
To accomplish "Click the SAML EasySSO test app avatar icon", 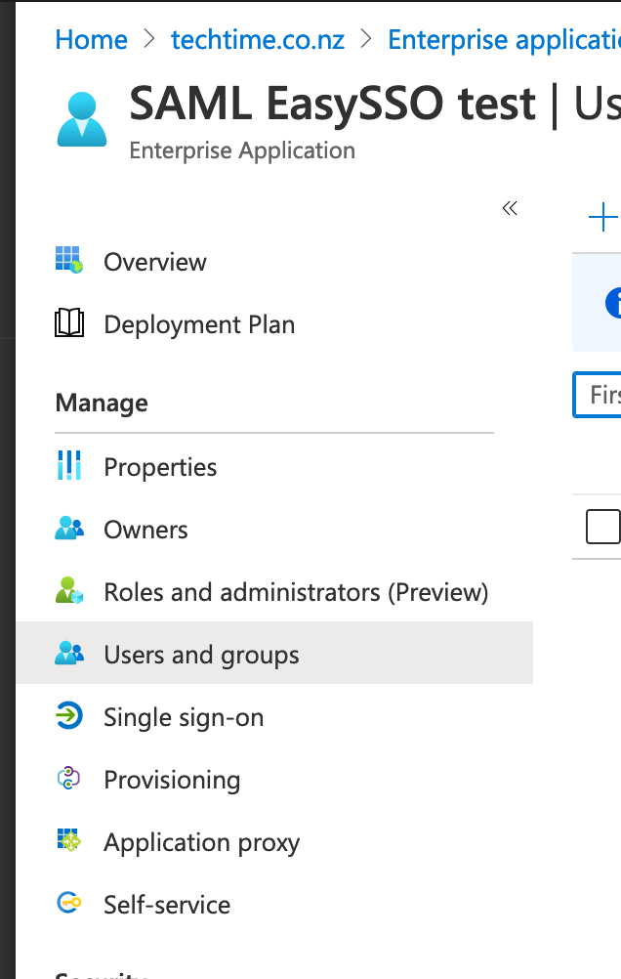I will coord(82,119).
